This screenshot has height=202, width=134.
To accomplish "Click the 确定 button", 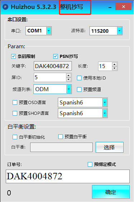I will point(111,192).
